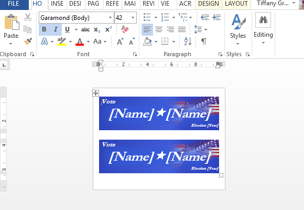Open the font name dropdown
The width and height of the screenshot is (304, 210).
pos(110,18)
